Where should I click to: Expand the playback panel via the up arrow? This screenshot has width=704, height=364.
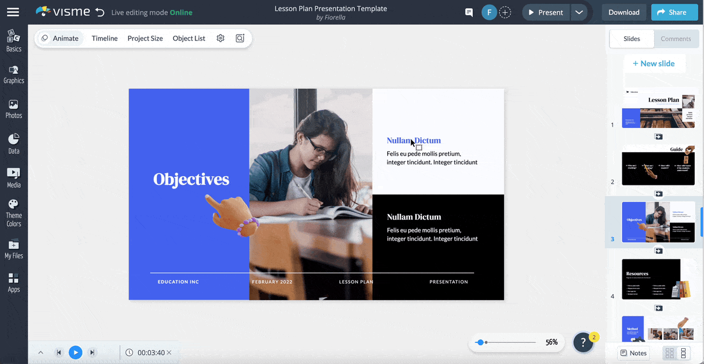pyautogui.click(x=40, y=352)
